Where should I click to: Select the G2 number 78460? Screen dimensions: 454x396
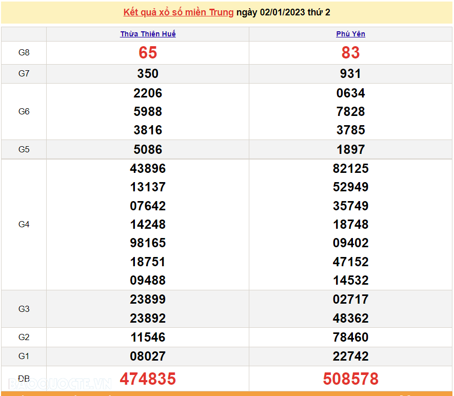pyautogui.click(x=350, y=337)
